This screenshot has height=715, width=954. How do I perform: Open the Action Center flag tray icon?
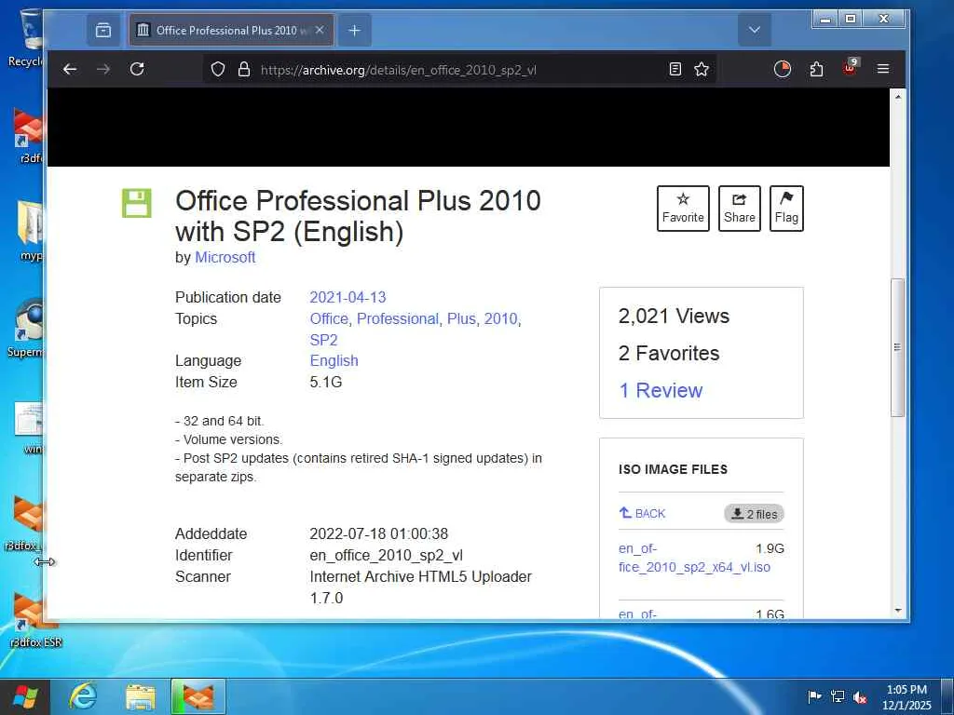tap(814, 696)
